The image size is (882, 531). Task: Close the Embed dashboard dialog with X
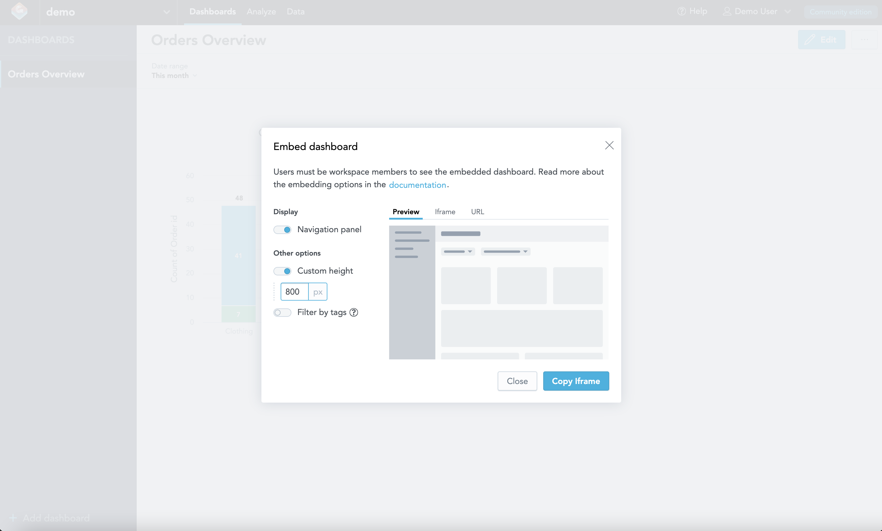coord(609,145)
